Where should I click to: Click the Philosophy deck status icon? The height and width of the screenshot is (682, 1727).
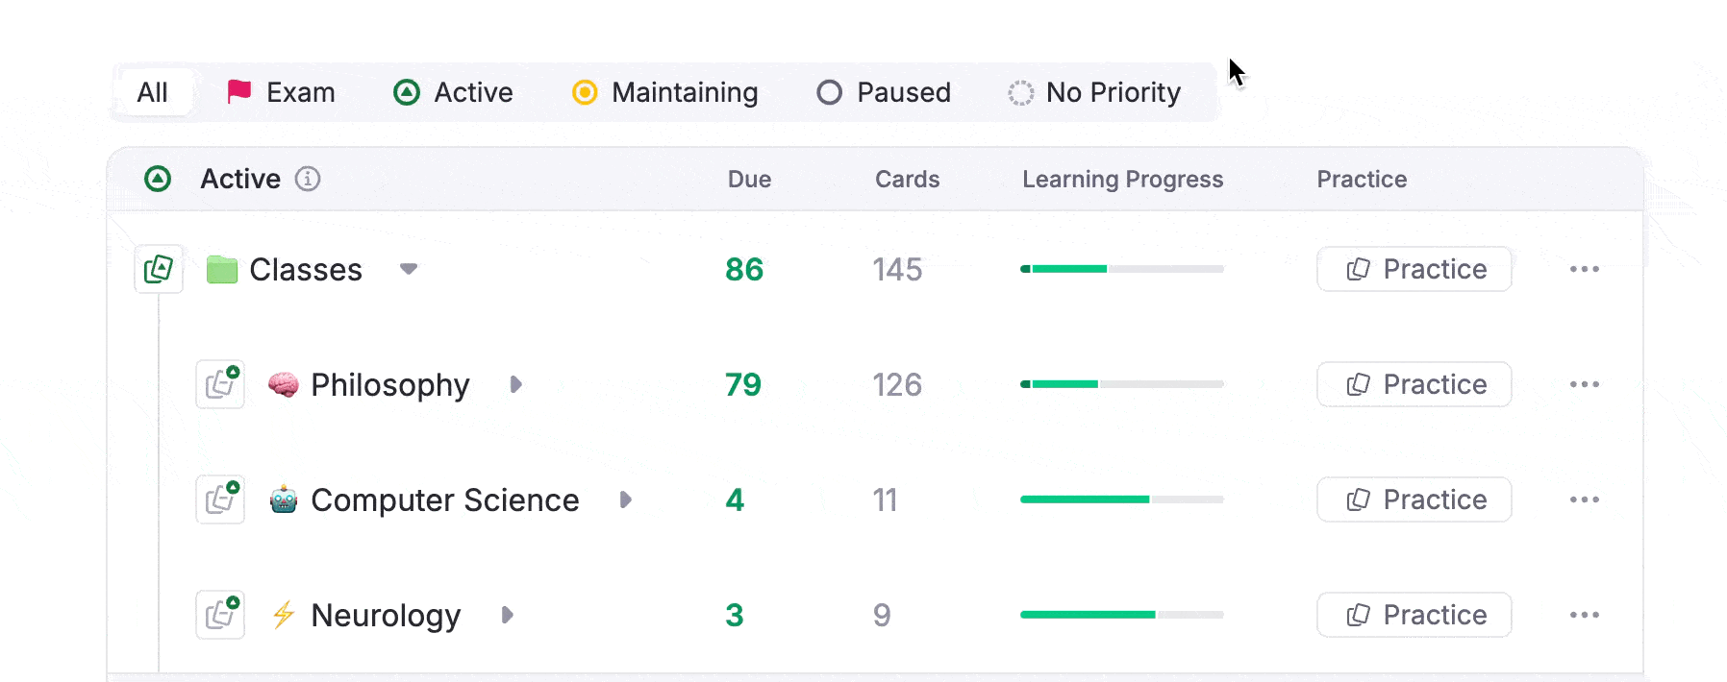tap(220, 384)
